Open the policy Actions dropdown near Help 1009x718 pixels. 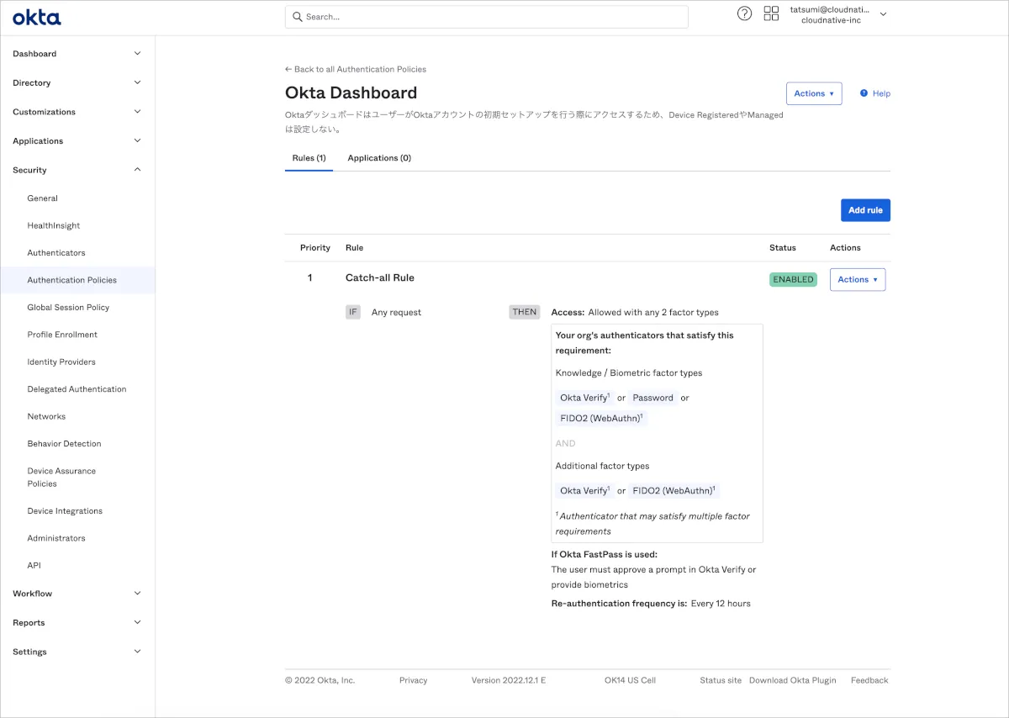[x=813, y=93]
